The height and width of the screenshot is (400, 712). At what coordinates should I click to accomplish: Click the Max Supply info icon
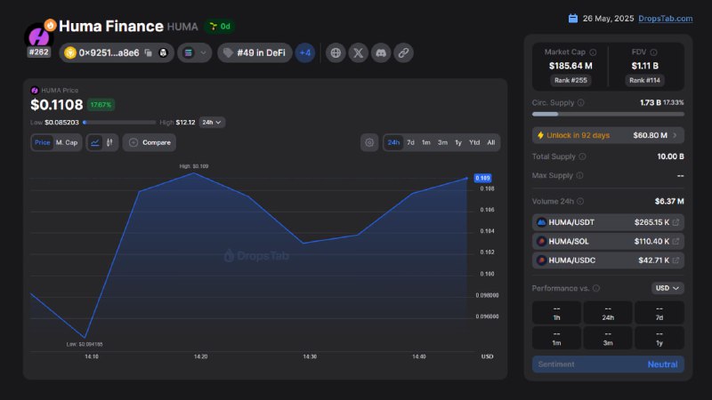(x=579, y=175)
